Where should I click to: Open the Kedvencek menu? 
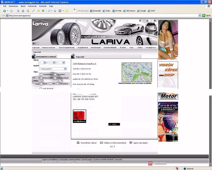[x=32, y=6]
